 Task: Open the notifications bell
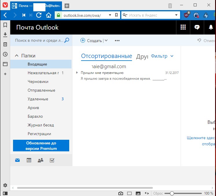211,27
